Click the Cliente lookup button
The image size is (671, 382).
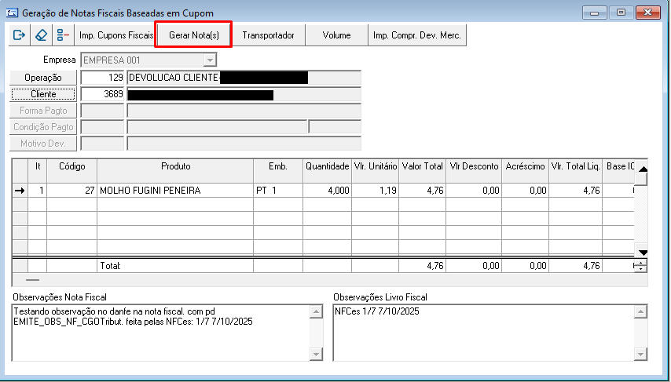(43, 94)
